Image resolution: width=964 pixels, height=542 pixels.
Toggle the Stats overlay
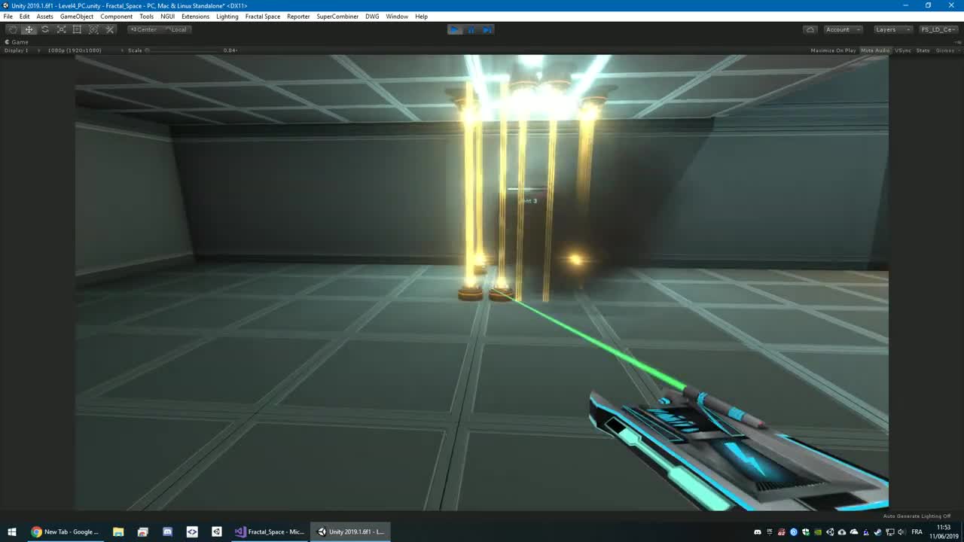[923, 50]
